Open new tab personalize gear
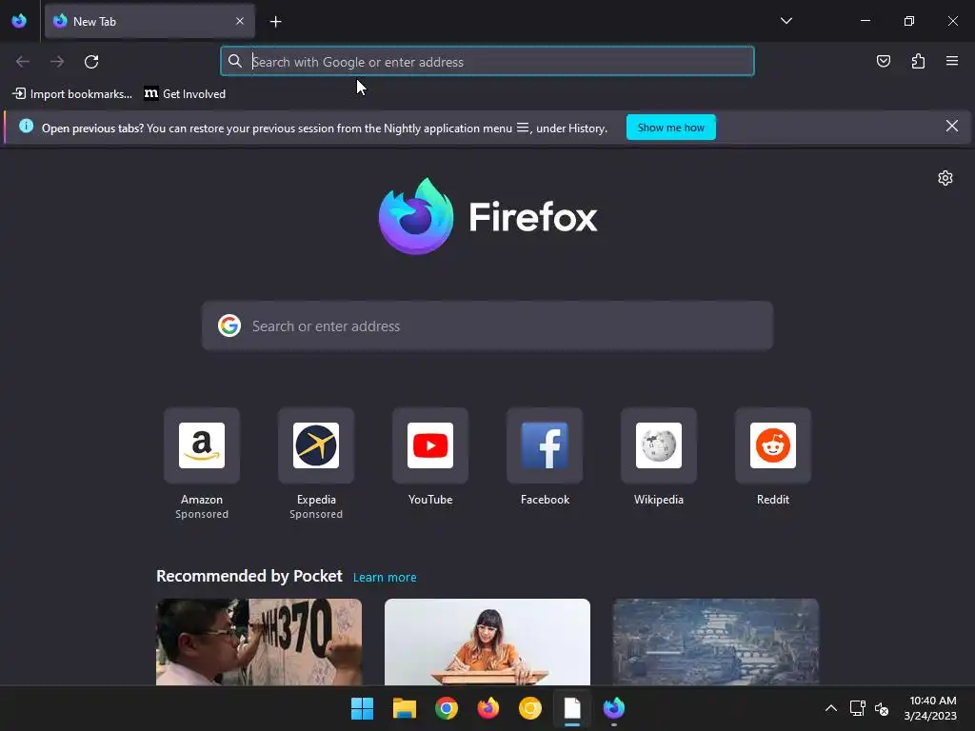 [x=945, y=178]
